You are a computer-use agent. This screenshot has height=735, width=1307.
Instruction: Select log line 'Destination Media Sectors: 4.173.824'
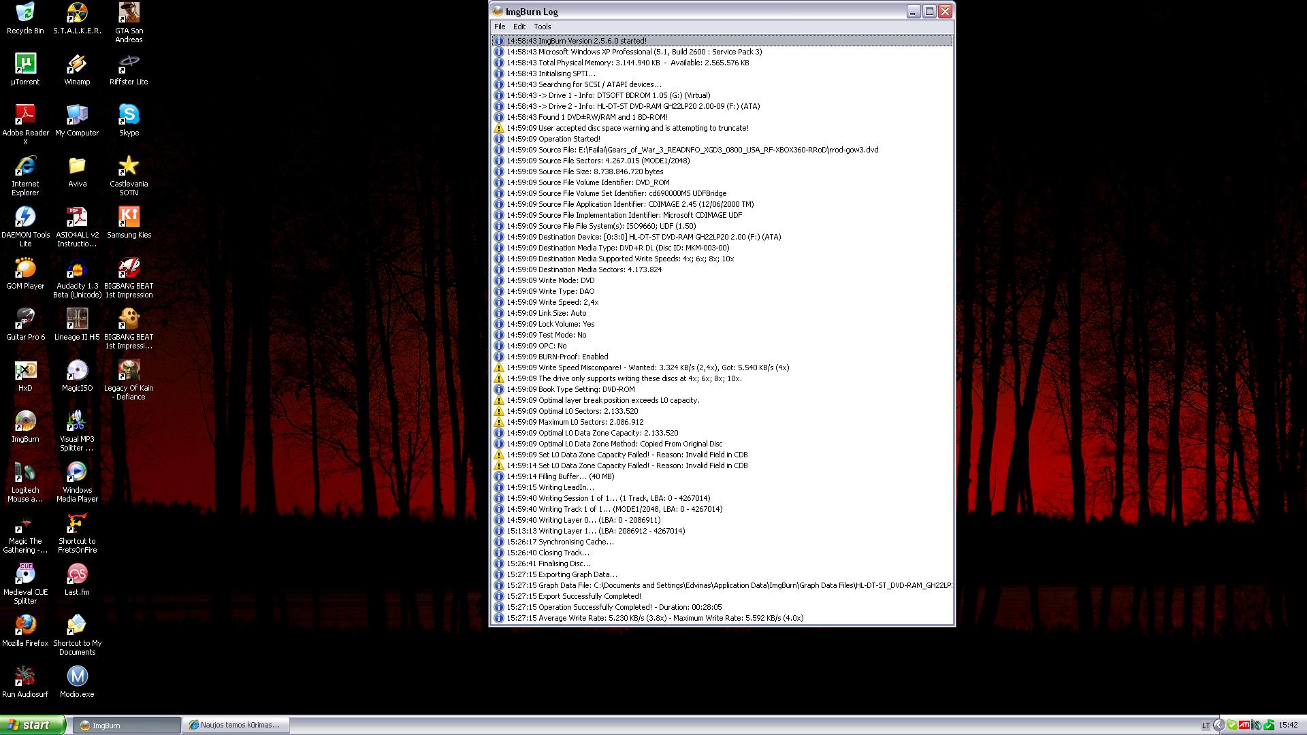pyautogui.click(x=722, y=269)
